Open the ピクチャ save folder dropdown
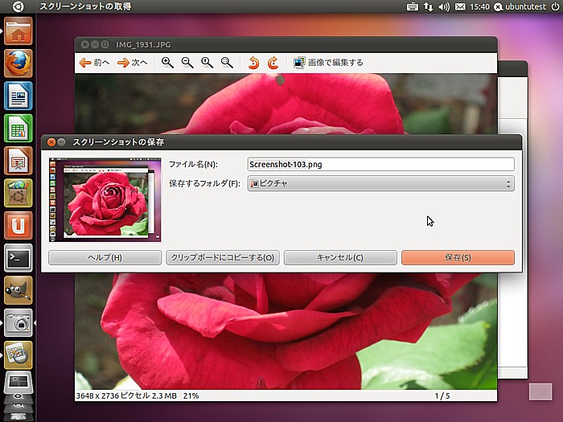The image size is (563, 422). pos(381,183)
